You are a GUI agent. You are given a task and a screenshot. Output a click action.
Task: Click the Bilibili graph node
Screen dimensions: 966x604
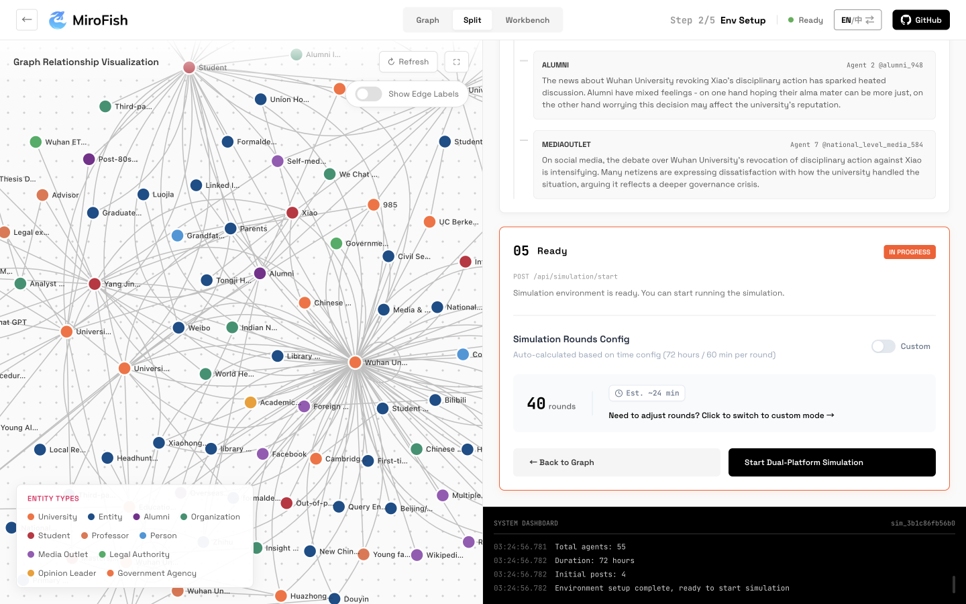(435, 400)
